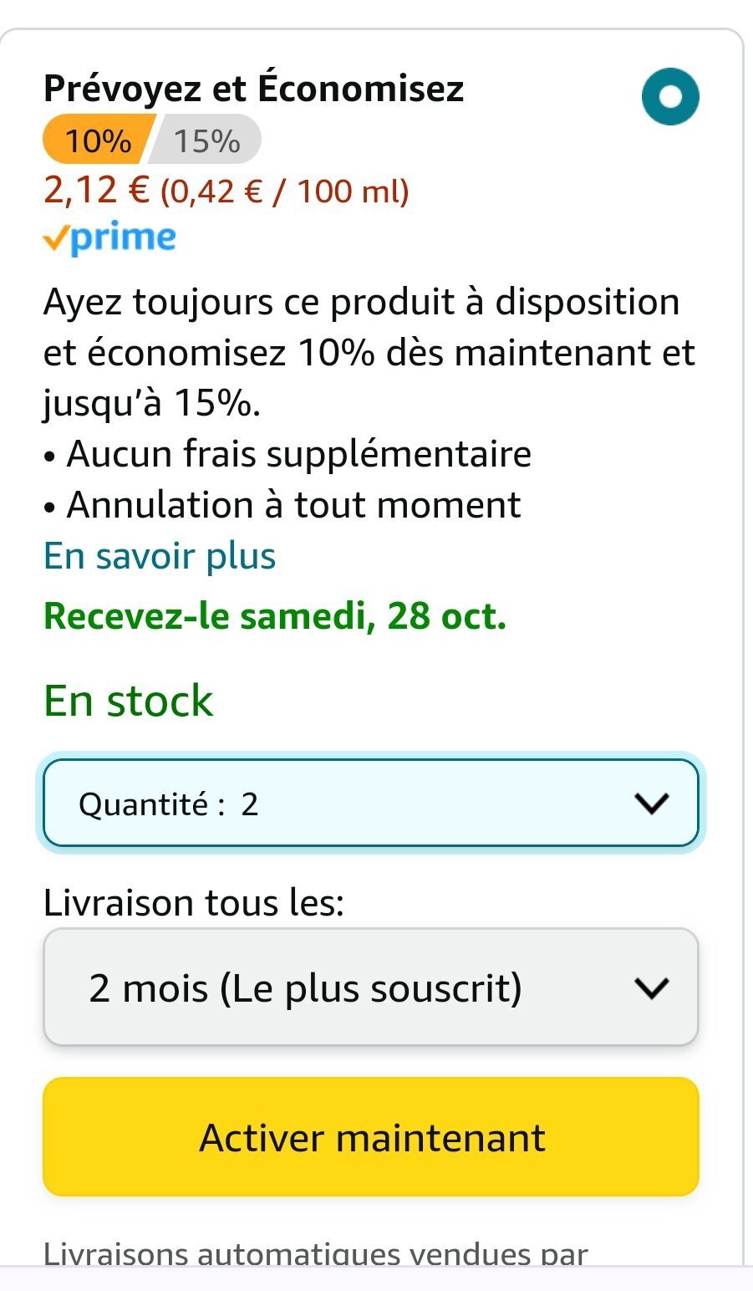Open the En savoir plus link
Screen dimensions: 753x1291
pyautogui.click(x=160, y=556)
